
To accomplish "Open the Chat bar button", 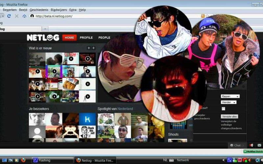I will [237, 145].
